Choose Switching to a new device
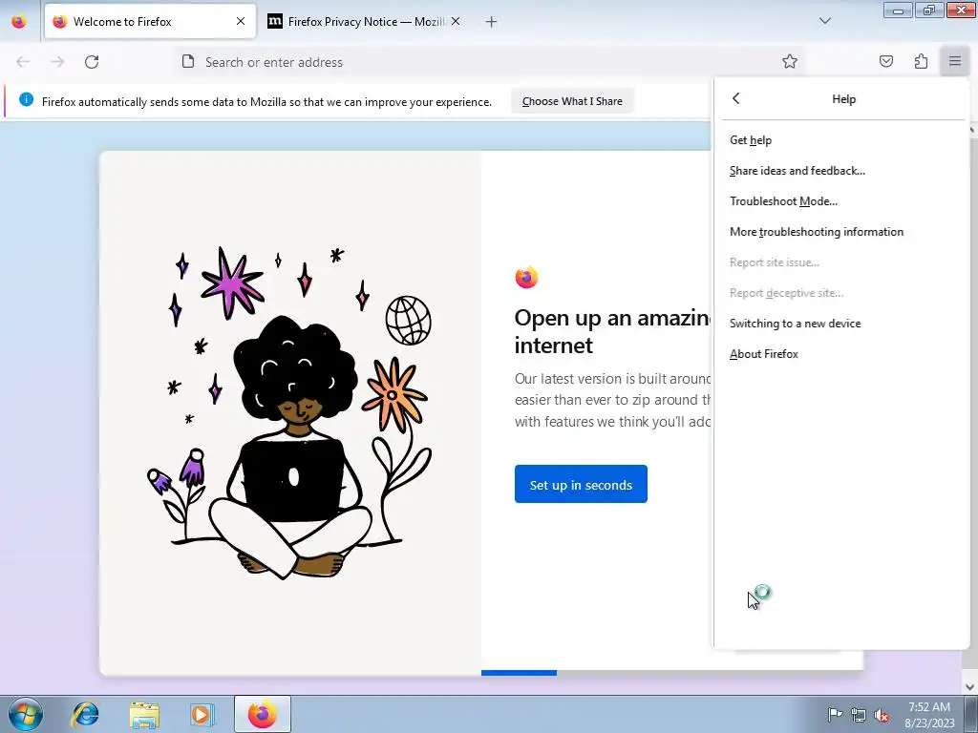978x733 pixels. point(842,324)
